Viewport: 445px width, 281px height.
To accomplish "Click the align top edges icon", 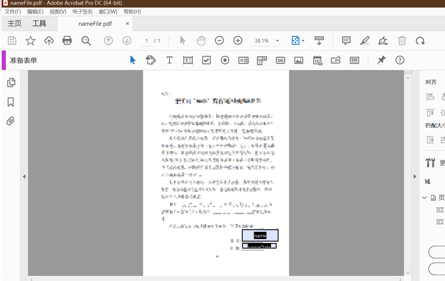I will (430, 112).
